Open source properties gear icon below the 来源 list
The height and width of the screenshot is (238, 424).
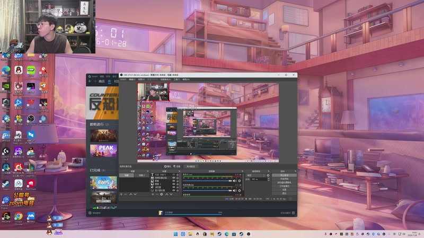pos(162,194)
